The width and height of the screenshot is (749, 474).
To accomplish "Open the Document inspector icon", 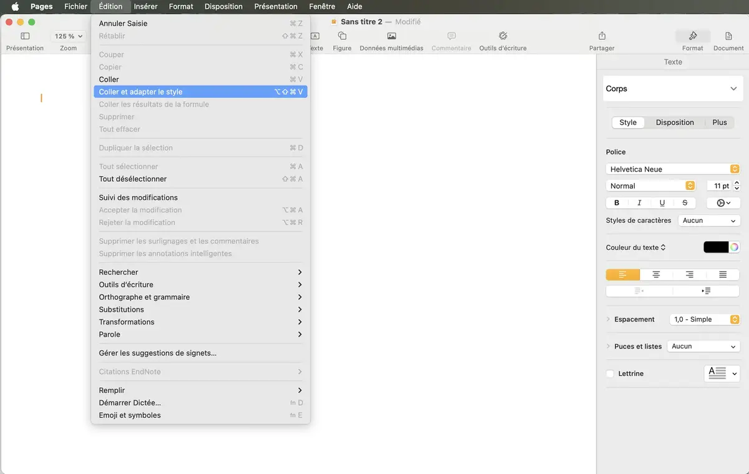I will [728, 37].
